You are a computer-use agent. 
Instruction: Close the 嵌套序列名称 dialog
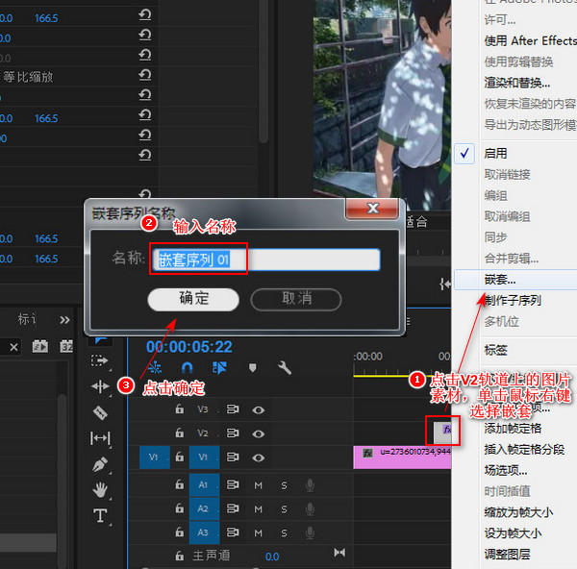[372, 209]
